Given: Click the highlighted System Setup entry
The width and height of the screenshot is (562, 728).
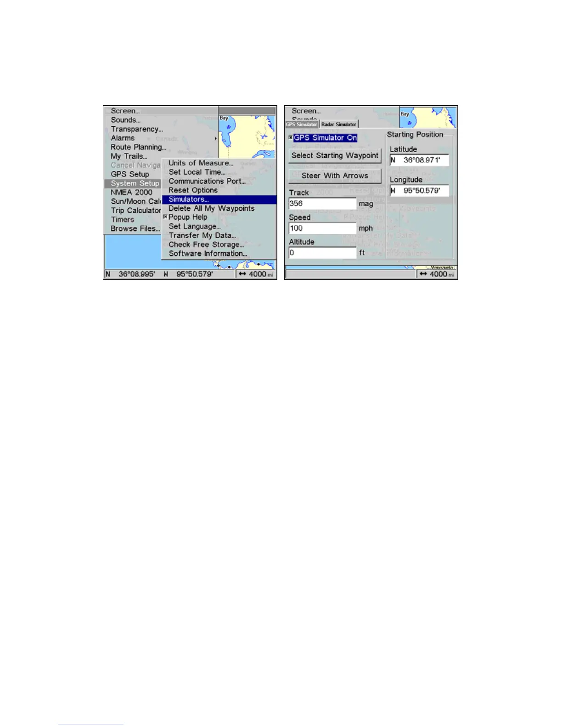Looking at the screenshot, I should click(133, 183).
